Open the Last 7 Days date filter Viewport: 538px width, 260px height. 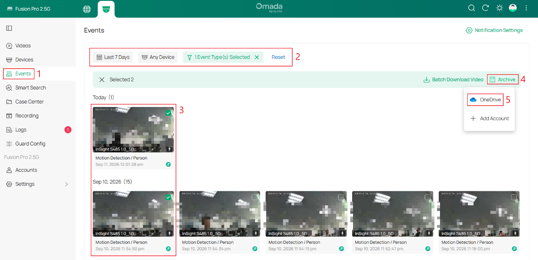pos(113,57)
